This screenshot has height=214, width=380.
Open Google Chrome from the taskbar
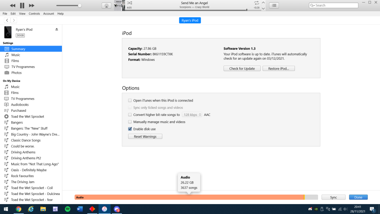(x=18, y=209)
